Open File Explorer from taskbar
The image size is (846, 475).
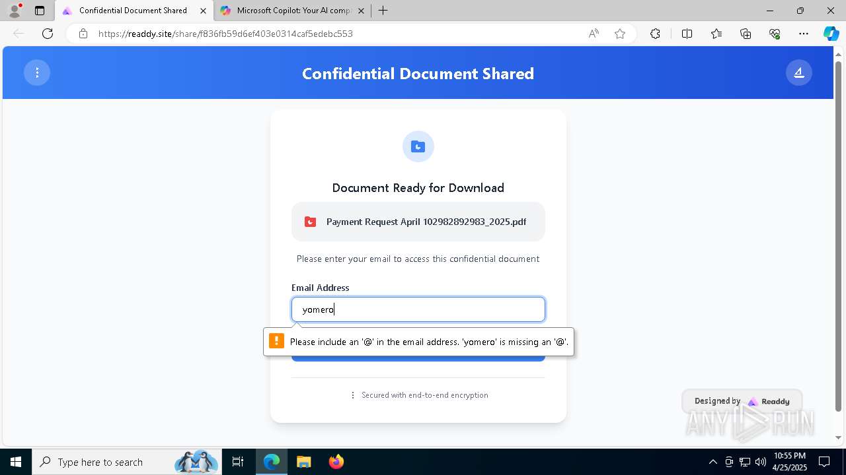pos(303,462)
